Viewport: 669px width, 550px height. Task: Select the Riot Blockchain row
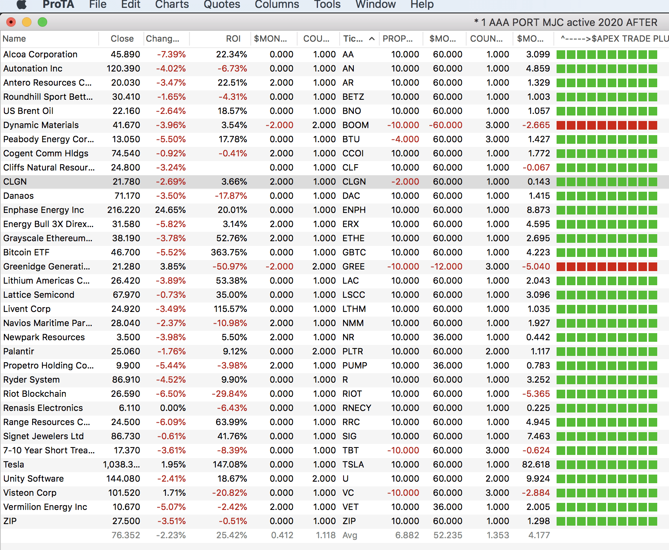[x=334, y=394]
